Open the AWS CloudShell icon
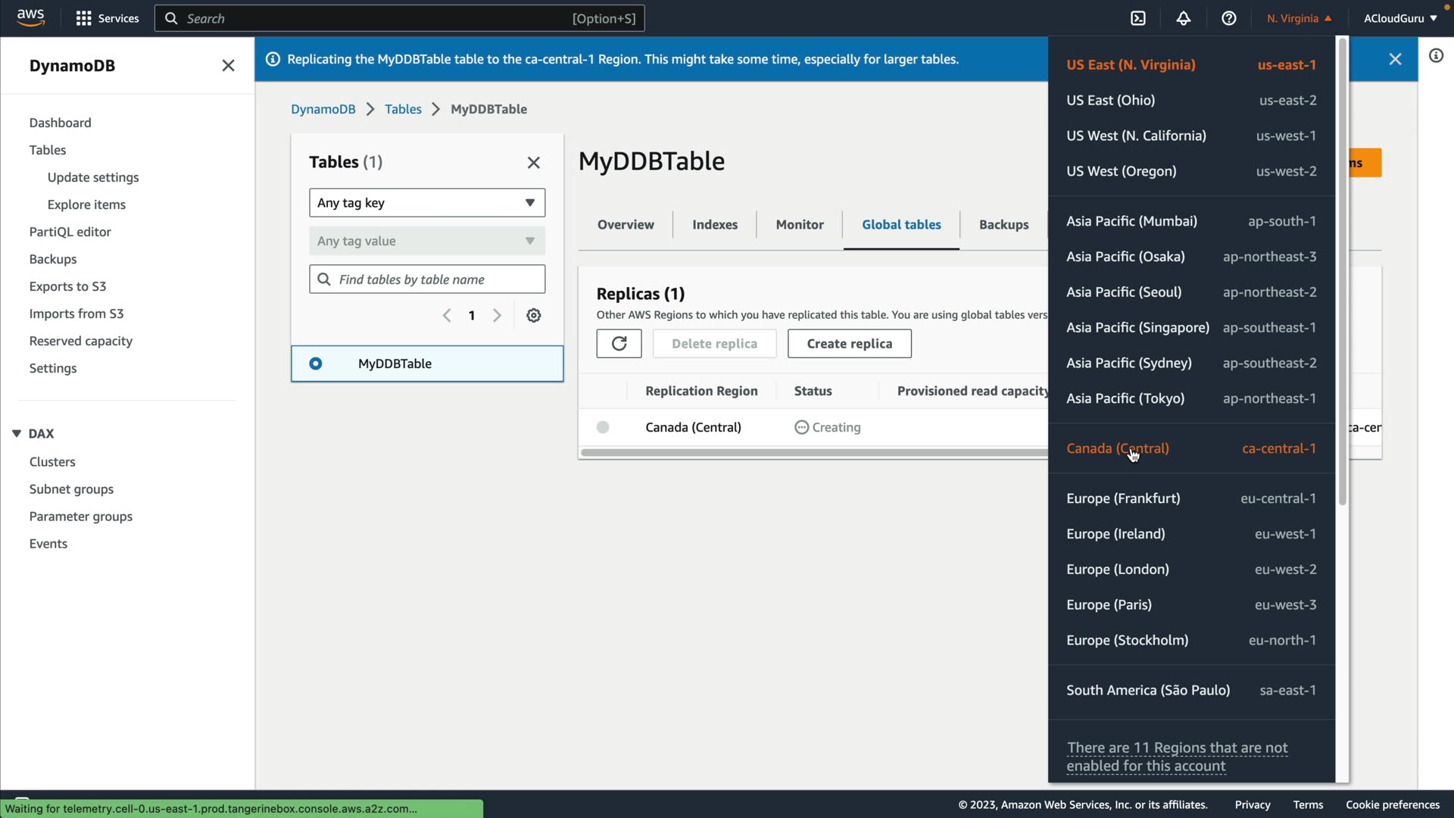The image size is (1454, 818). click(1138, 18)
